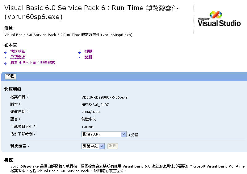Viewport: 247px width, 174px height.
Task: Click the 在本頁 heading
Action: (10, 45)
